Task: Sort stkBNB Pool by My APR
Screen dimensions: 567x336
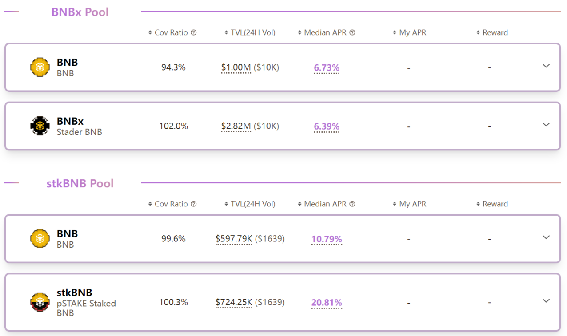Action: pyautogui.click(x=409, y=204)
